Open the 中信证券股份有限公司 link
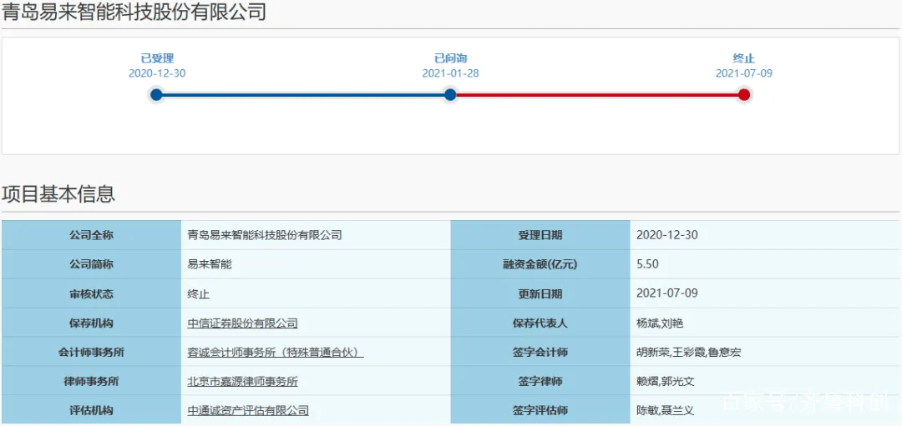 [x=242, y=323]
